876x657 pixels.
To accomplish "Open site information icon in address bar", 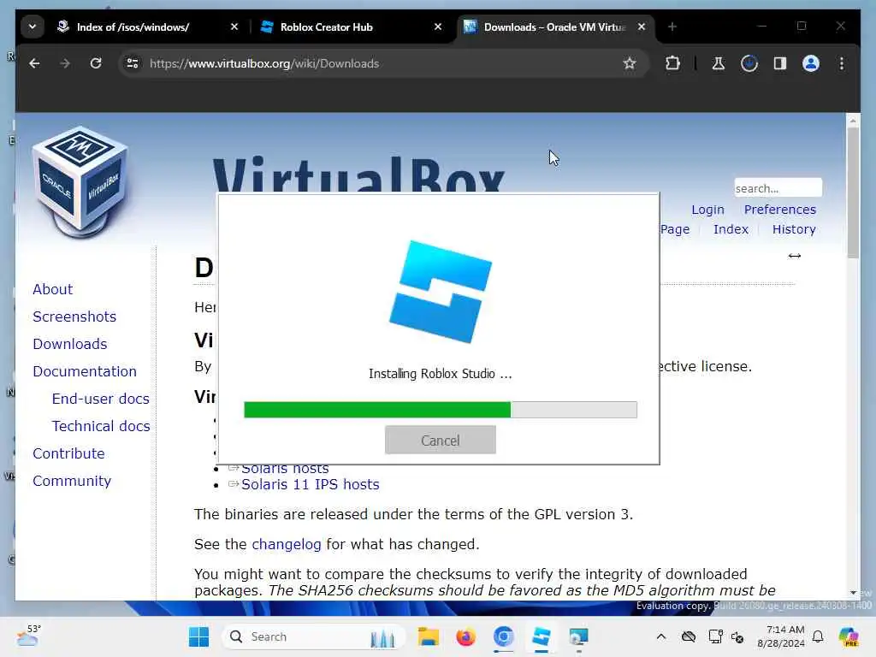I will point(133,63).
